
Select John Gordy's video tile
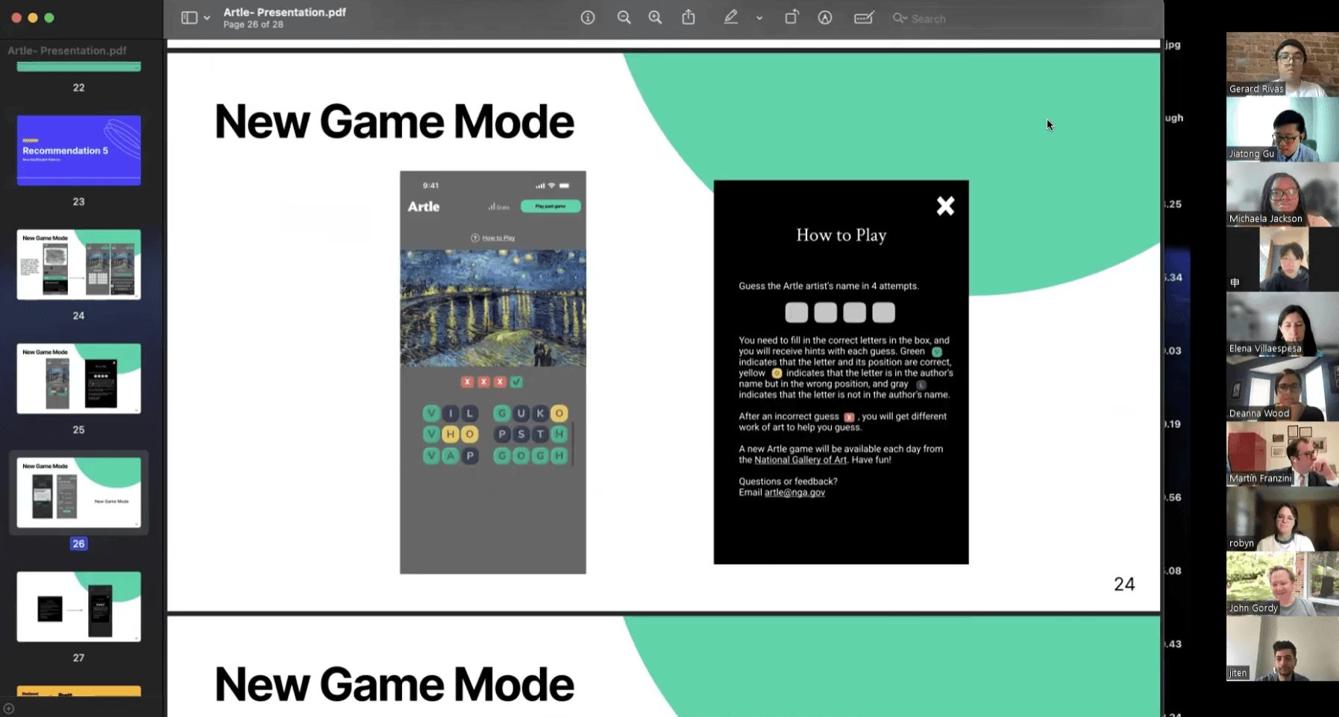1282,583
